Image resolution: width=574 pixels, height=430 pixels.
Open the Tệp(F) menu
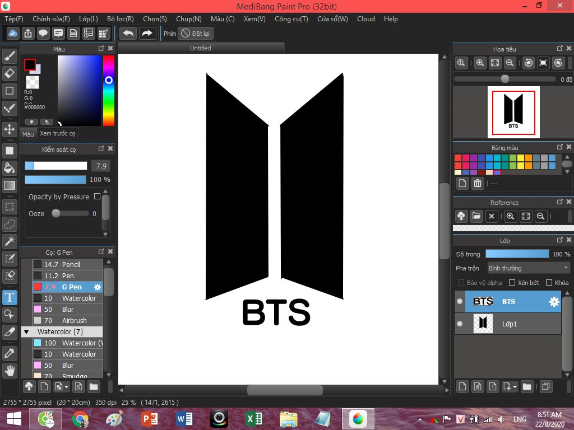14,19
